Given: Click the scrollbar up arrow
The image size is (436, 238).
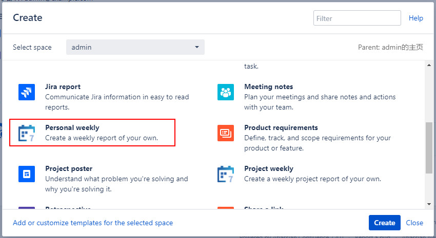Looking at the screenshot, I should click(429, 65).
